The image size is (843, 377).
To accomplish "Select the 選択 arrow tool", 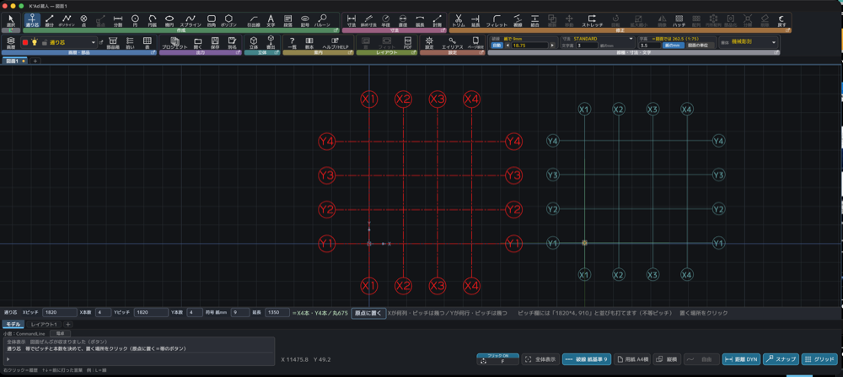I will [x=11, y=20].
